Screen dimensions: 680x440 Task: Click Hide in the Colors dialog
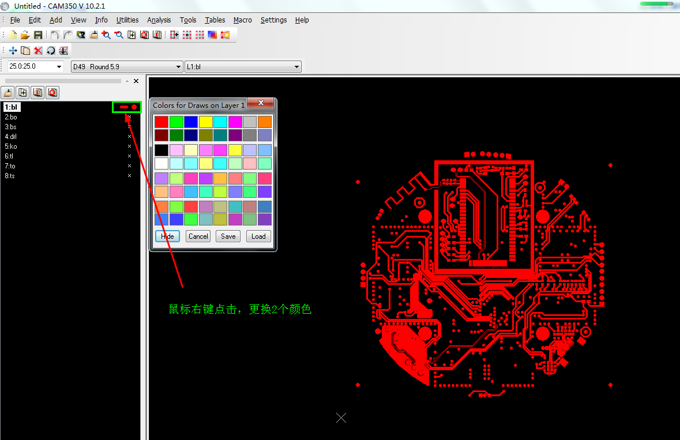click(167, 236)
